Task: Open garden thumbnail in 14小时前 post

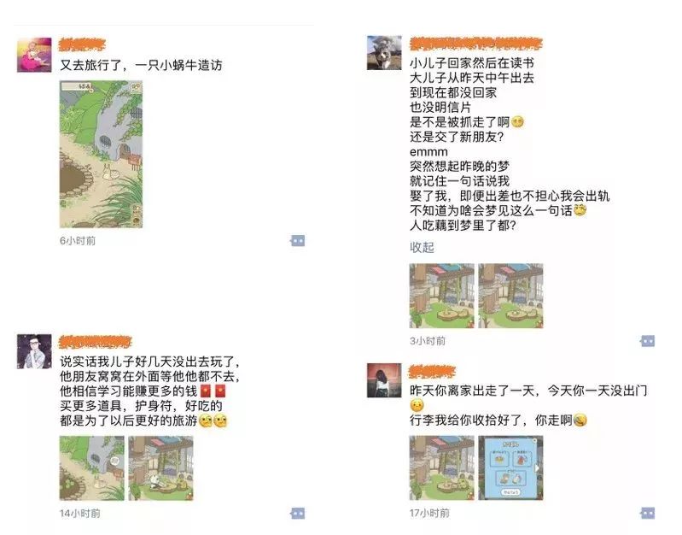Action: 92,468
